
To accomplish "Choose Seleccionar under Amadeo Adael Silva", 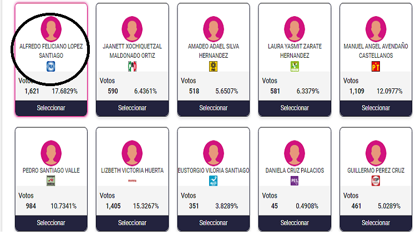I will tap(214, 108).
